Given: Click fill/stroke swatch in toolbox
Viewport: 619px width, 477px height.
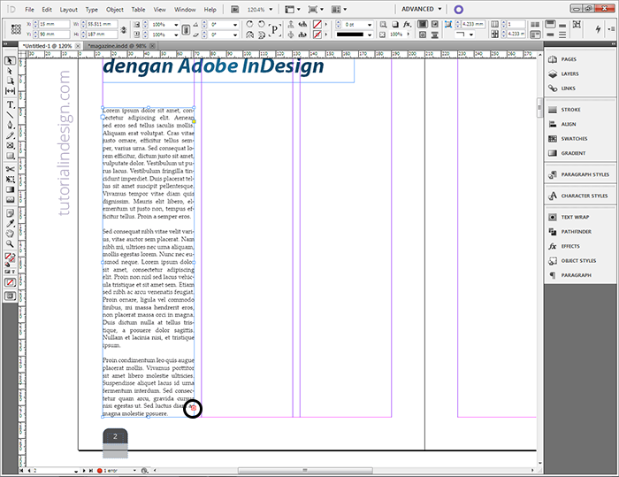Looking at the screenshot, I should 8,257.
